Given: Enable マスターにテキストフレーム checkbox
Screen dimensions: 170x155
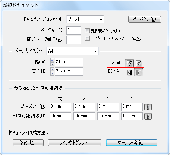Looking at the screenshot, I should [87, 38].
